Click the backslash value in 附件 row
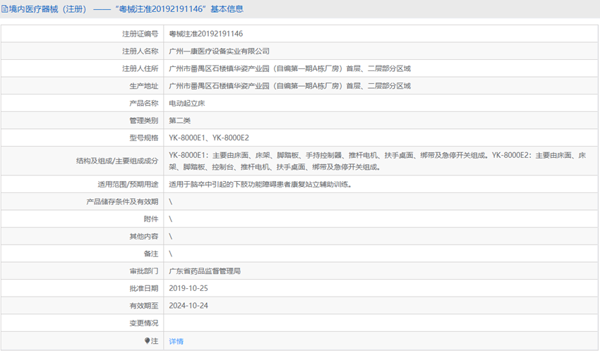Screen dimensions: 600x353 (171, 219)
